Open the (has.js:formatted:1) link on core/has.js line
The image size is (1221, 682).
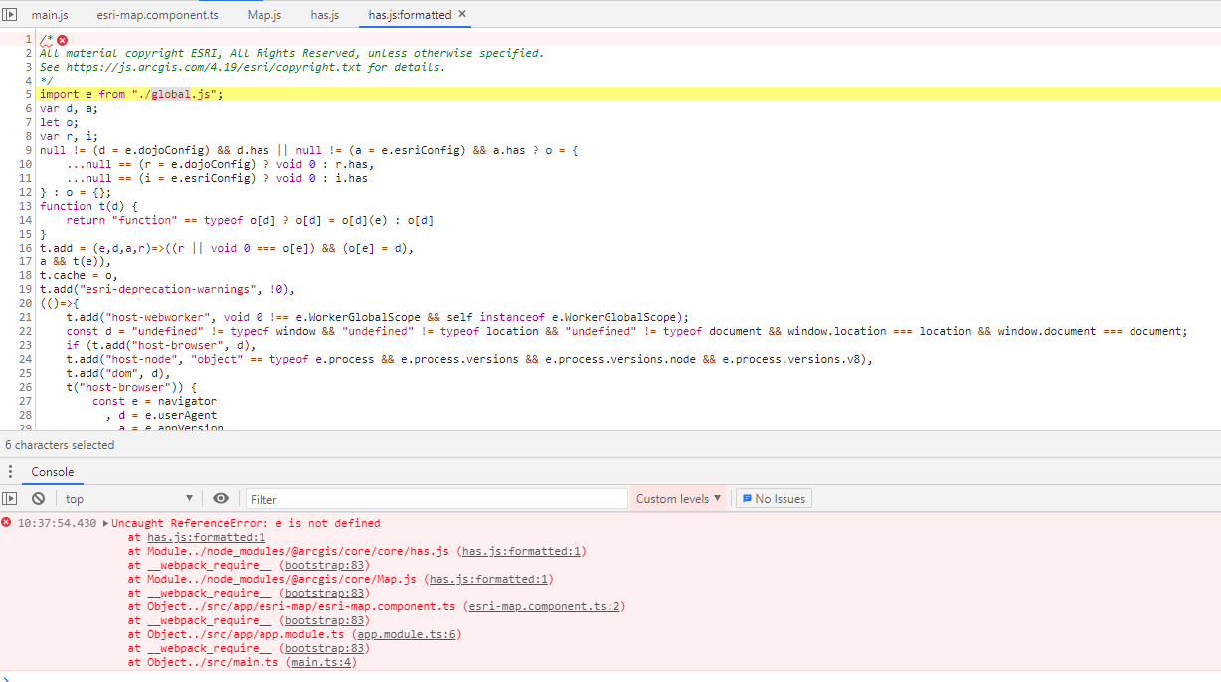pyautogui.click(x=523, y=551)
